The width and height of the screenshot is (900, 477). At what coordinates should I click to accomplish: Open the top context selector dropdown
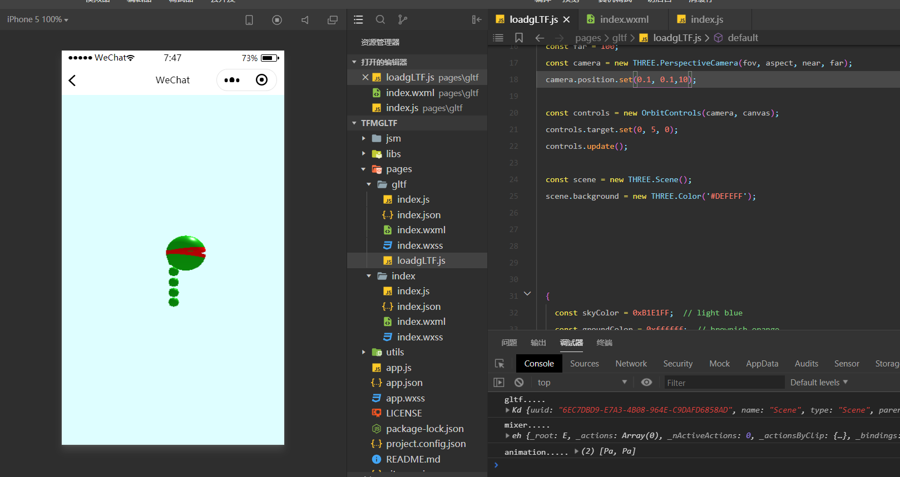pyautogui.click(x=582, y=383)
